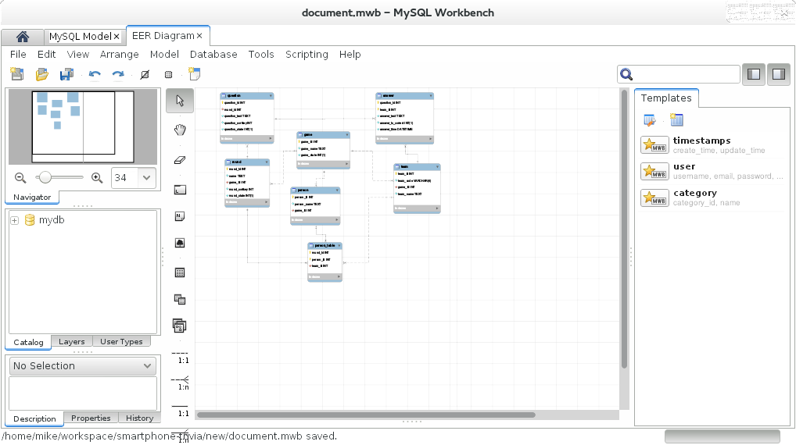
Task: Pick the place new table tool
Action: pos(180,272)
